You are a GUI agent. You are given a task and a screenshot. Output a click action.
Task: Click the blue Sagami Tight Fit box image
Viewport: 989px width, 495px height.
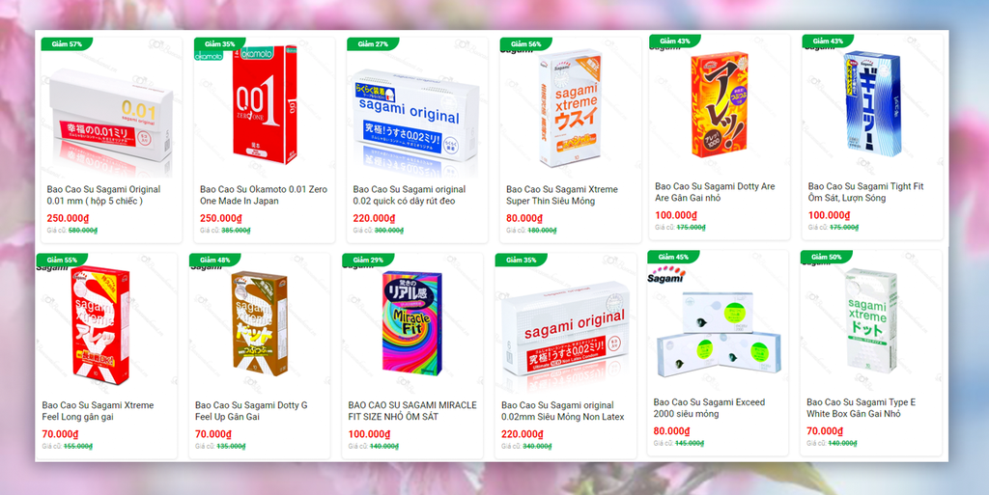pyautogui.click(x=873, y=104)
